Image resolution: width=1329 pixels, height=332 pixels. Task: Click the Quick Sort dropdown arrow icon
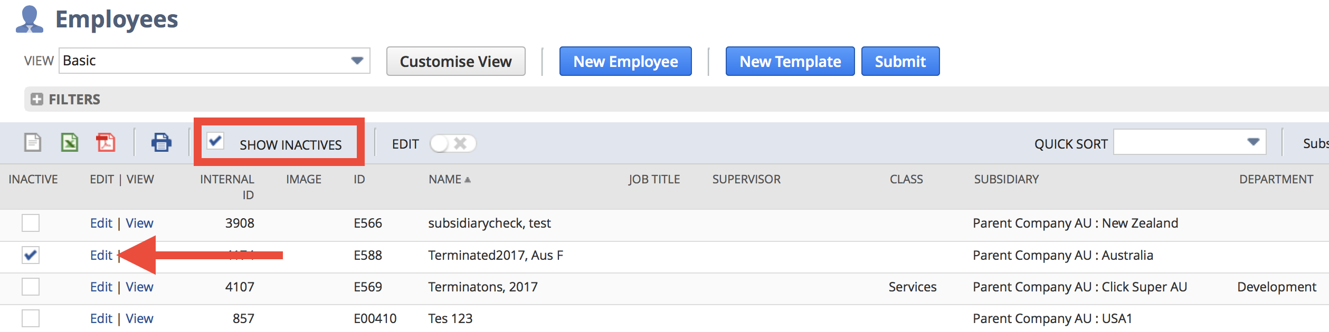click(1255, 141)
